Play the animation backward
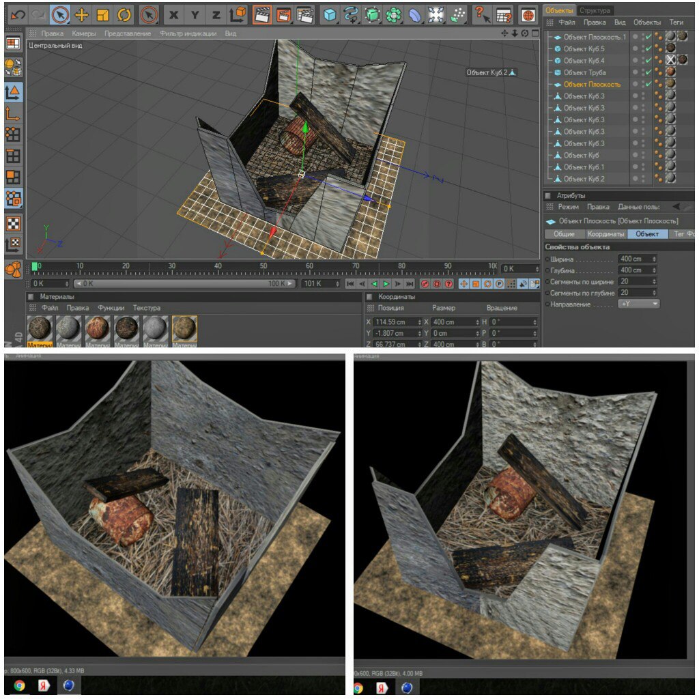 374,283
